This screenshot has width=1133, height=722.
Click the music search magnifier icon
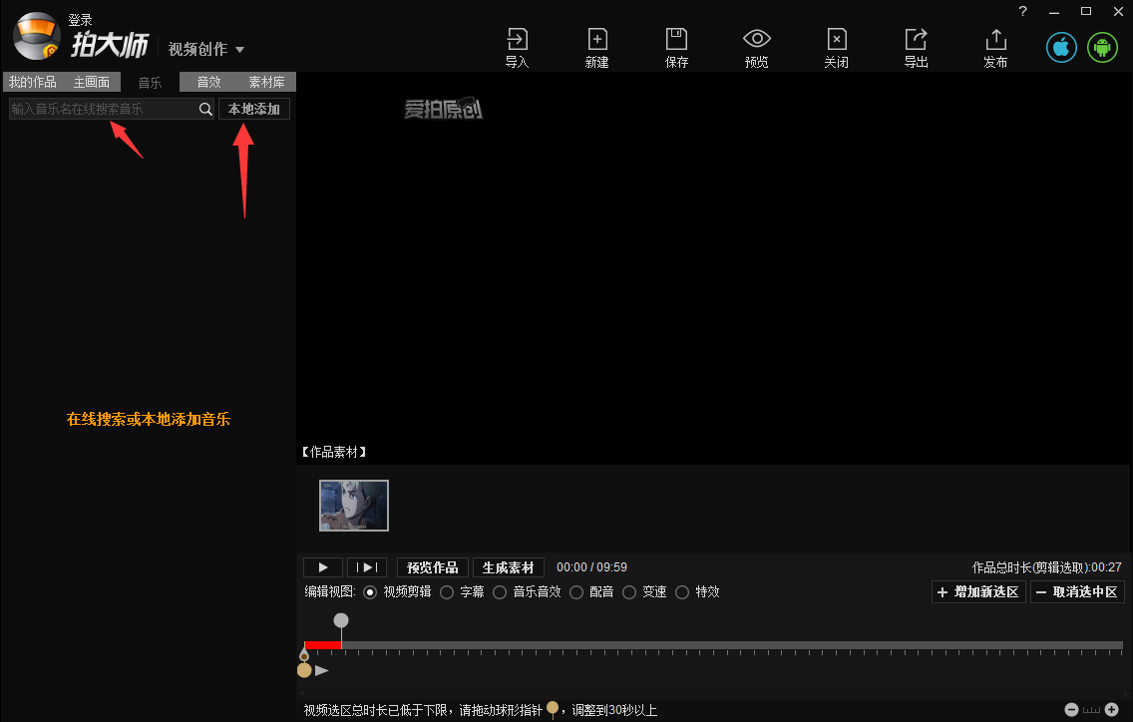click(x=205, y=109)
